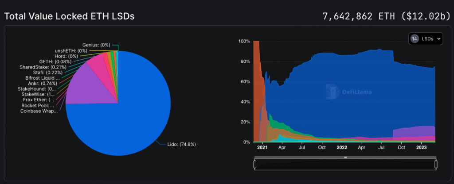The height and width of the screenshot is (184, 454).
Task: Click the '14' count badge in the LSDs selector
Action: tap(415, 39)
